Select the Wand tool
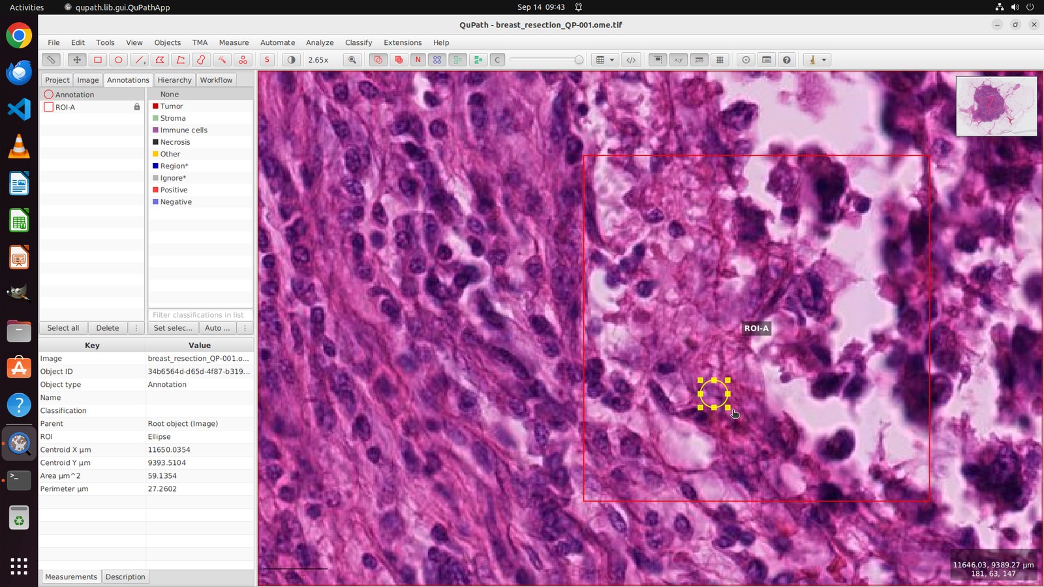Screen dimensions: 1044x587 click(222, 60)
